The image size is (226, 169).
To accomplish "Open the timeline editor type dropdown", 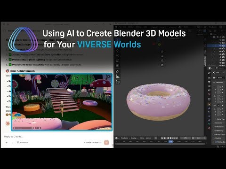I will point(117,138).
